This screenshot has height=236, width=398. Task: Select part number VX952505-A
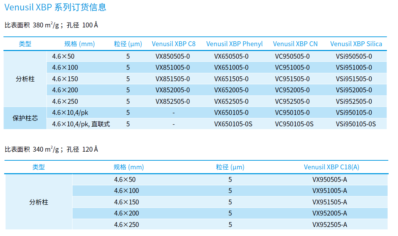pyautogui.click(x=330, y=225)
